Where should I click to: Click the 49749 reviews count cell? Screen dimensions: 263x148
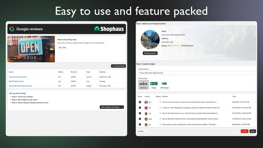(x=73, y=77)
